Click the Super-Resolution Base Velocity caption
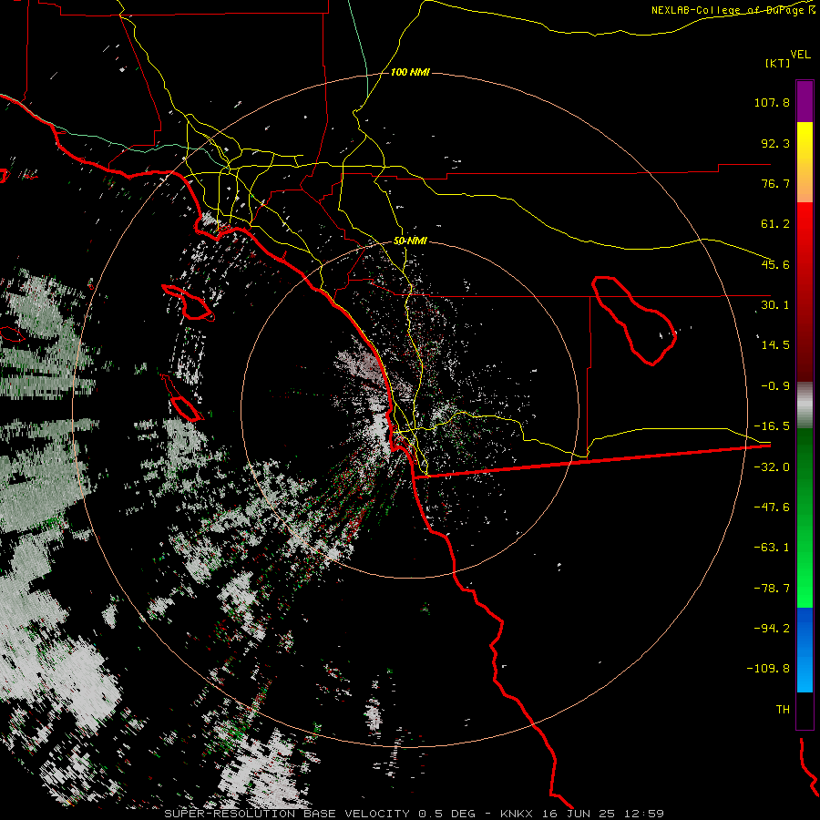820x820 pixels. pos(415,814)
